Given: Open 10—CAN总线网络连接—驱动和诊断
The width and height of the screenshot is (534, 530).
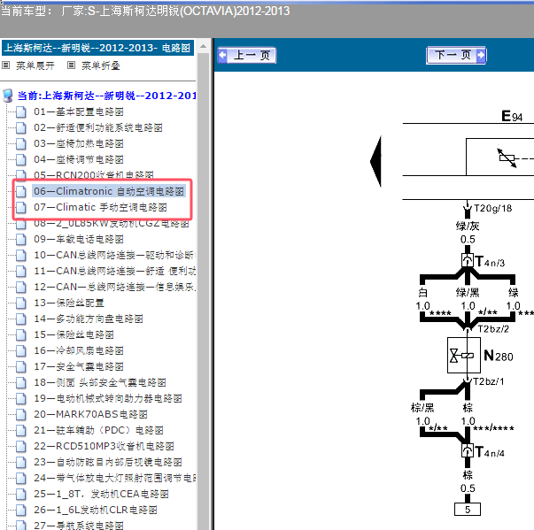Looking at the screenshot, I should (x=114, y=255).
